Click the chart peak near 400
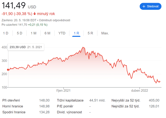166x118 pixels. (83, 48)
